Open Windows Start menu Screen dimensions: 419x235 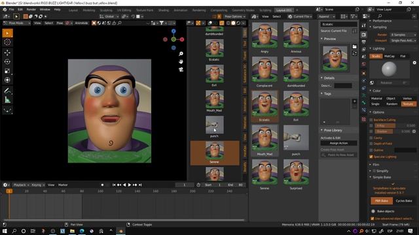[5, 231]
